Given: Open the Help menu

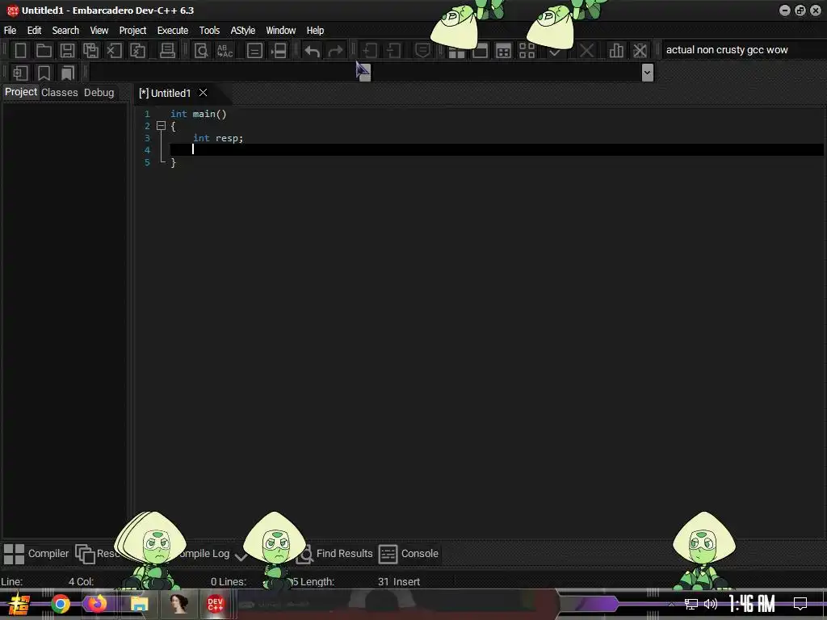Looking at the screenshot, I should click(316, 31).
